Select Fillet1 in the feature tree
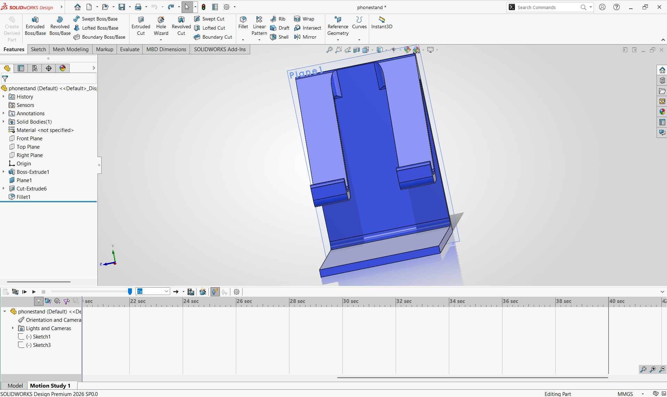The height and width of the screenshot is (397, 667). point(23,197)
